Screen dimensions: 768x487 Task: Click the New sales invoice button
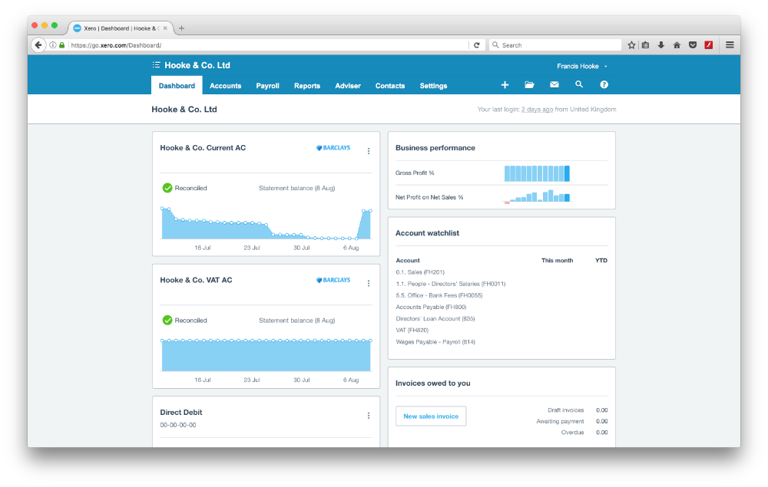tap(431, 416)
